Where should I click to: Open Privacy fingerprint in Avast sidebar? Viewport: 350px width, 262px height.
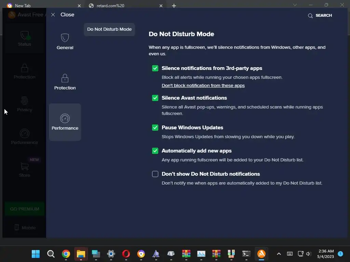click(25, 104)
